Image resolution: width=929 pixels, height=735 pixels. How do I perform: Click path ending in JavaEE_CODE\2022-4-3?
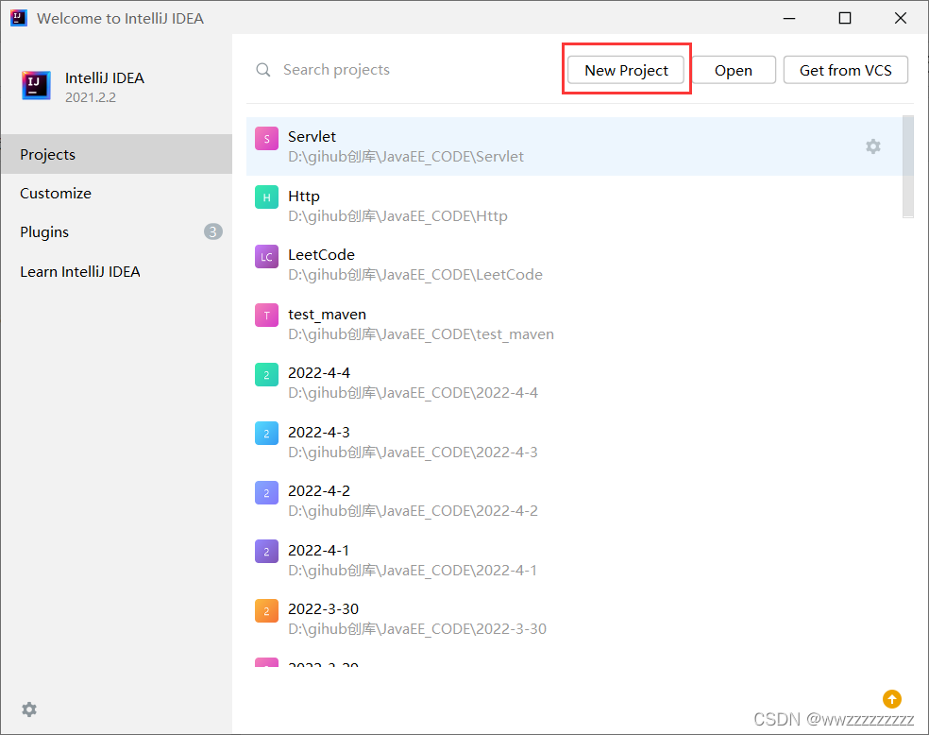pos(413,453)
